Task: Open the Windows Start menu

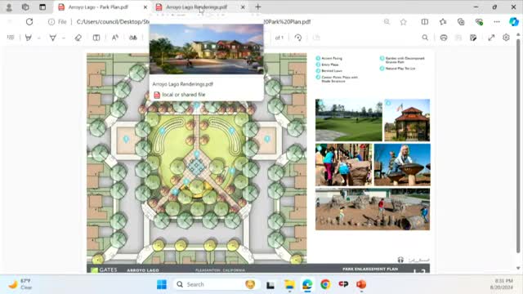Action: pos(162,284)
